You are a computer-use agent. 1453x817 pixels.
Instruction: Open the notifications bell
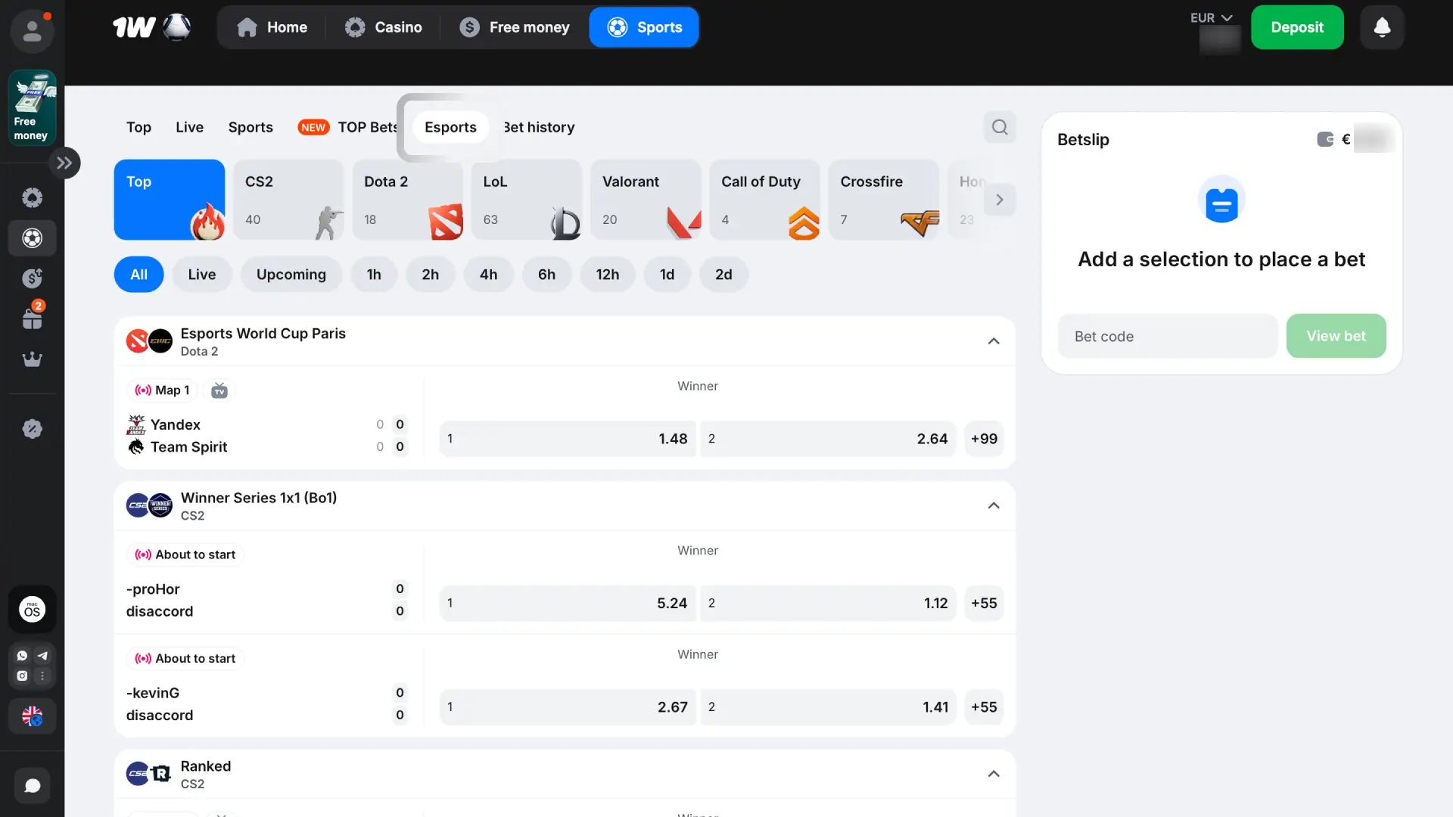[x=1382, y=27]
